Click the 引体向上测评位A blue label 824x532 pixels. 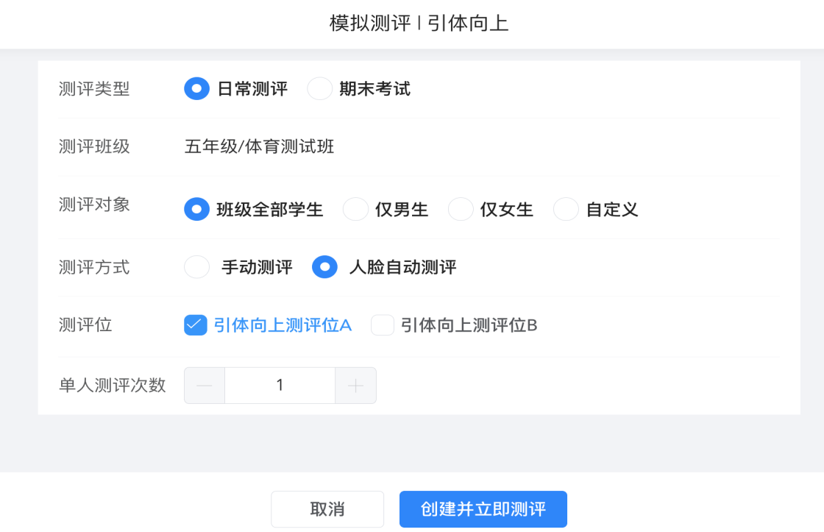[x=283, y=325]
